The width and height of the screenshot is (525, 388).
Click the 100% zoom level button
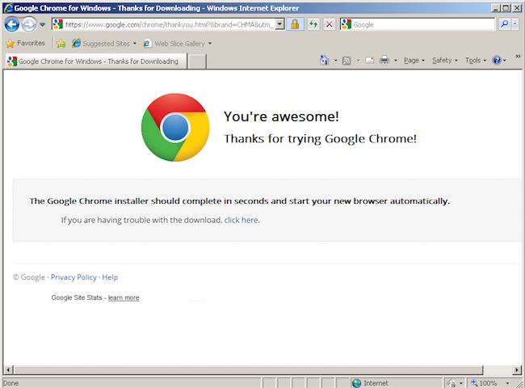[x=484, y=383]
